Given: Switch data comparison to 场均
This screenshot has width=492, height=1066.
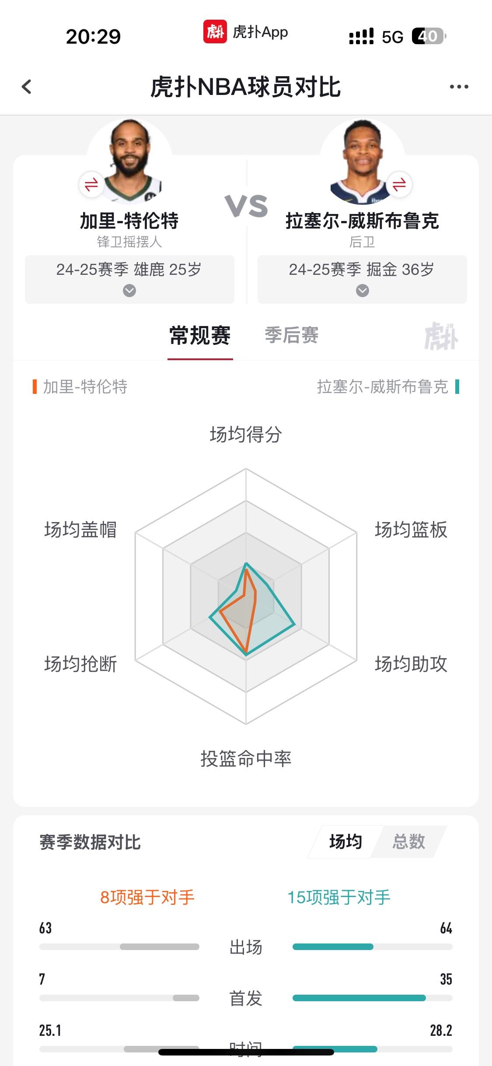Looking at the screenshot, I should [x=345, y=842].
